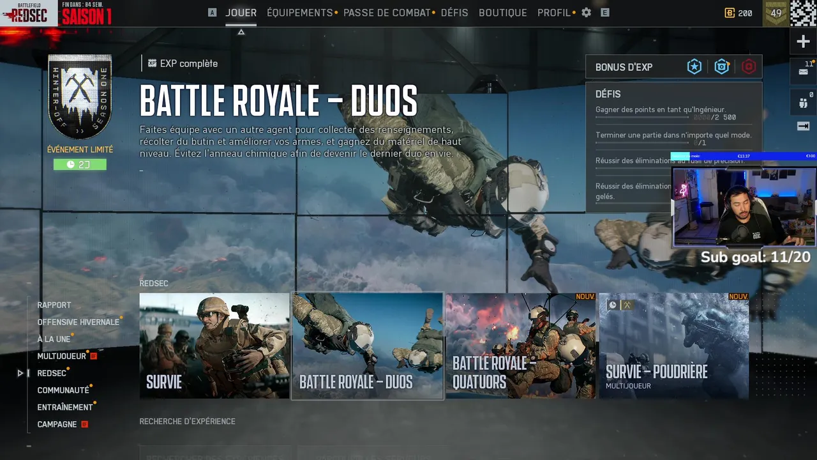Click the Ingénieur challenge progress bar

[642, 118]
